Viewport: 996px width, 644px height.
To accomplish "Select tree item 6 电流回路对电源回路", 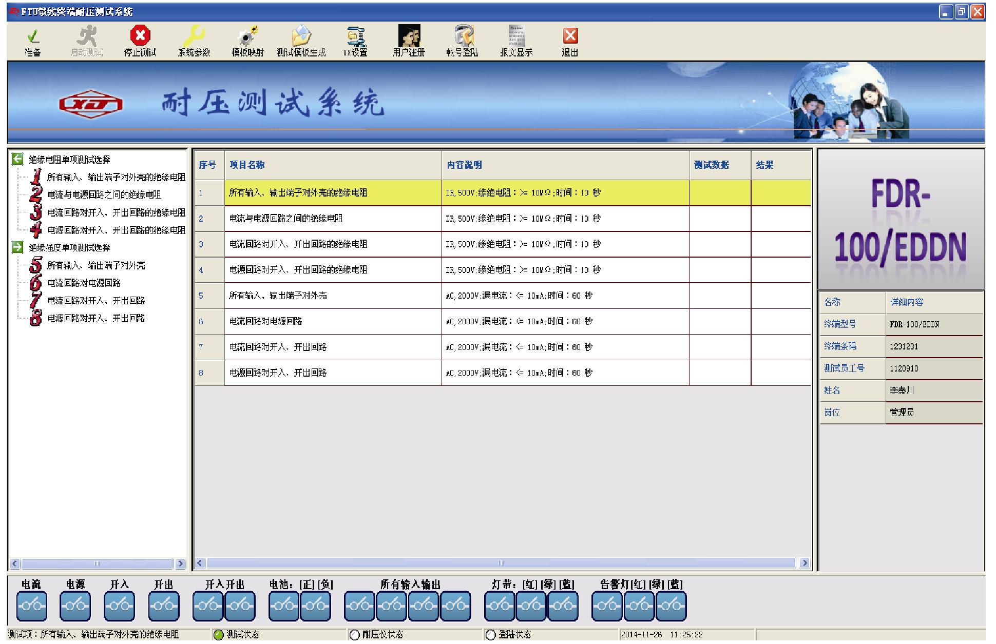I will click(x=84, y=283).
